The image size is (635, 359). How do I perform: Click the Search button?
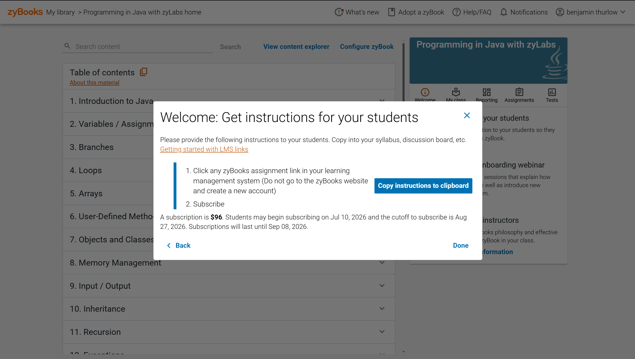(230, 47)
